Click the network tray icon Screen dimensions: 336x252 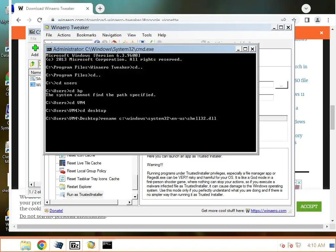click(298, 245)
